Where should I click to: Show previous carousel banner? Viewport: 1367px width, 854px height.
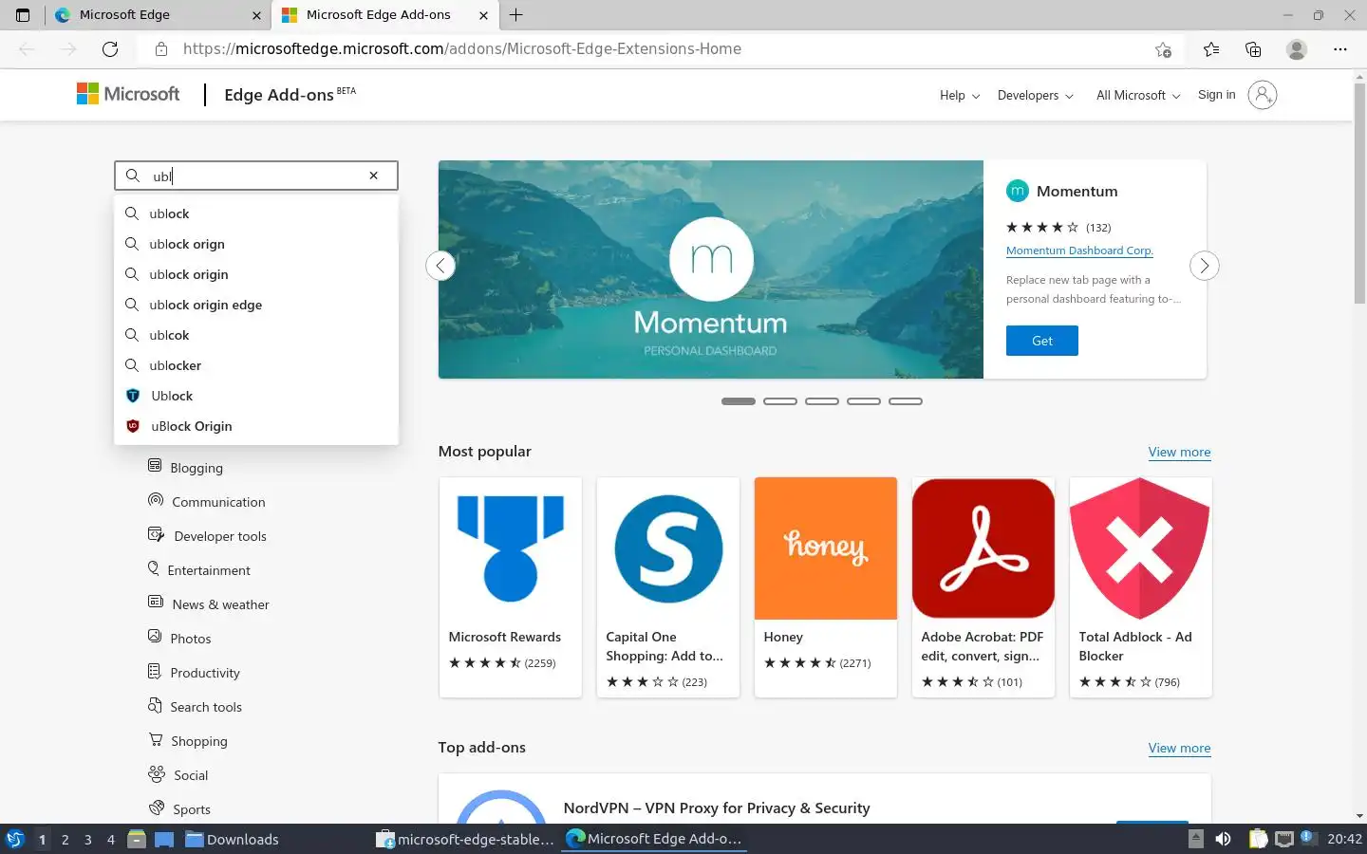point(440,266)
